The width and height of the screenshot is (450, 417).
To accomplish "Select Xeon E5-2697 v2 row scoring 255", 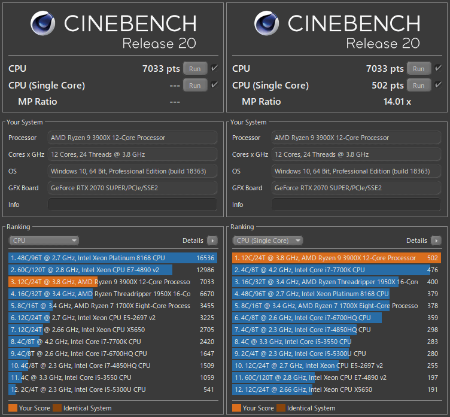I will pyautogui.click(x=337, y=366).
